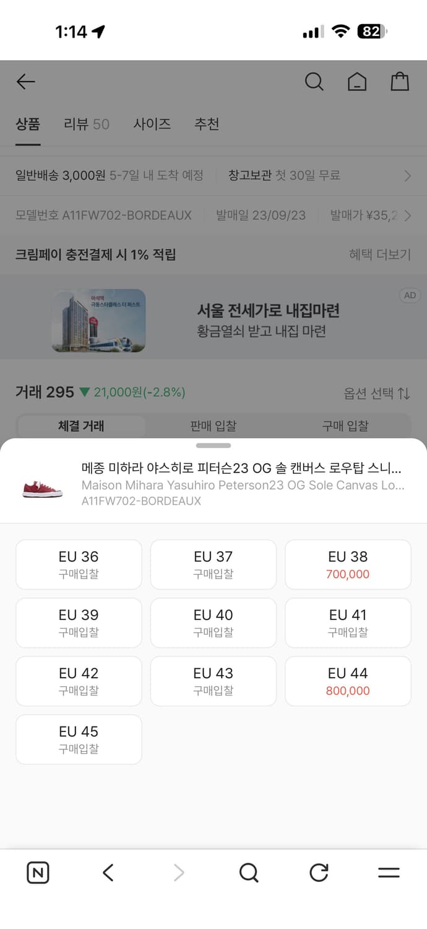This screenshot has height=929, width=427.
Task: Open the shopping bag
Action: click(400, 81)
